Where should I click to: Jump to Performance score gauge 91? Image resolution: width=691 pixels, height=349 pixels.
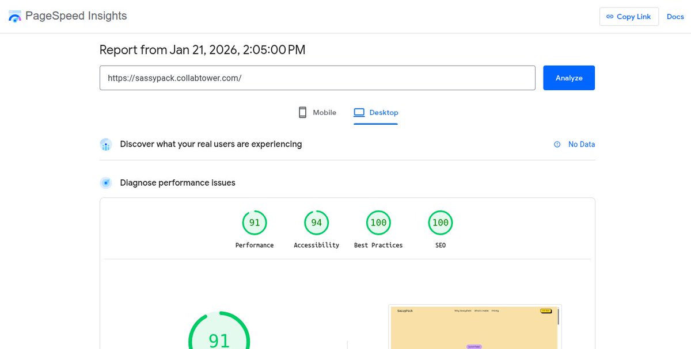pos(255,223)
